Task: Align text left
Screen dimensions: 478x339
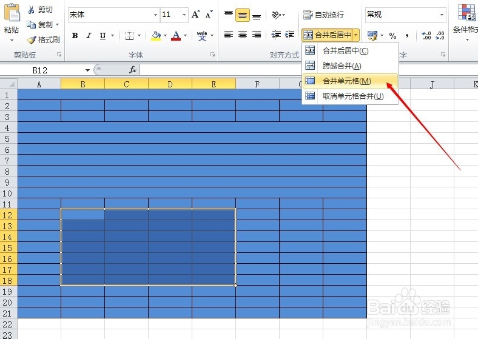Action: [x=229, y=35]
